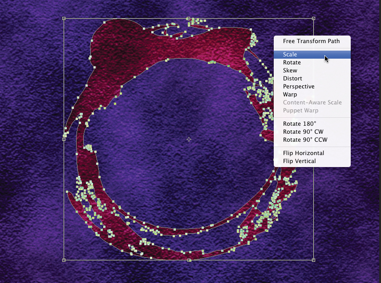Image resolution: width=381 pixels, height=283 pixels.
Task: Click the top-center transform bounding box handle
Action: (x=189, y=19)
